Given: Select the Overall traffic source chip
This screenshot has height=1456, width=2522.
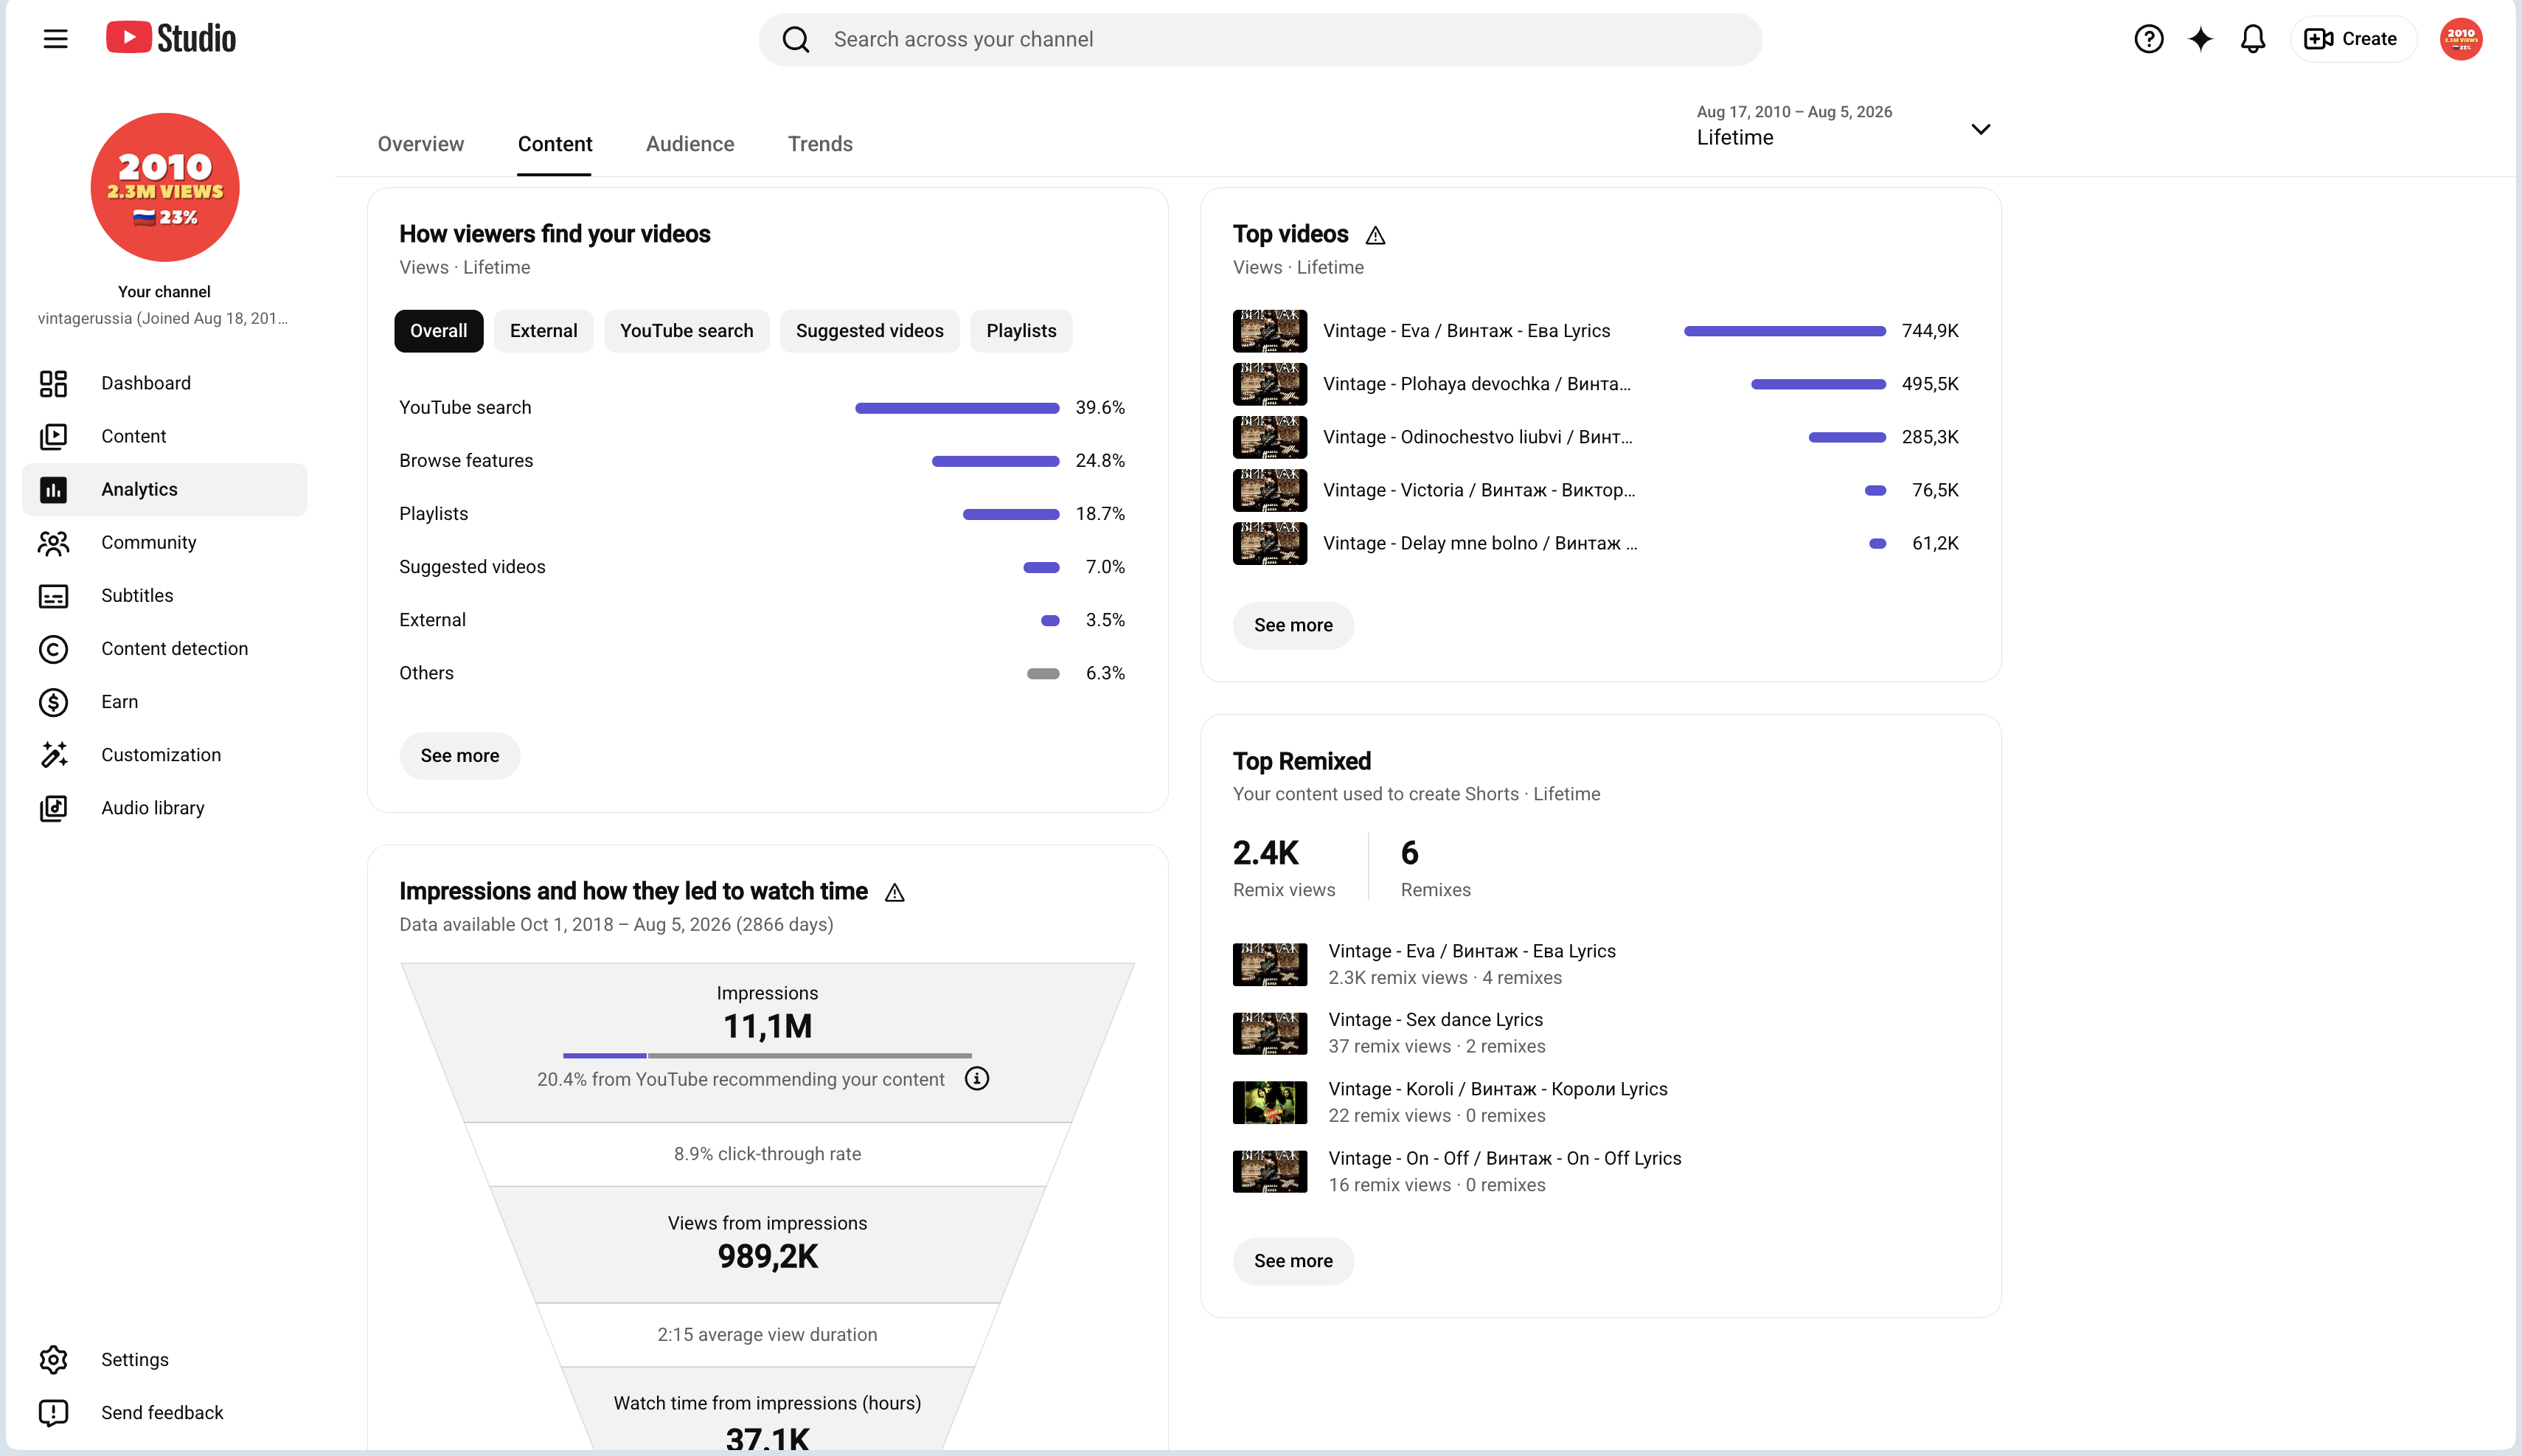Looking at the screenshot, I should (x=438, y=331).
